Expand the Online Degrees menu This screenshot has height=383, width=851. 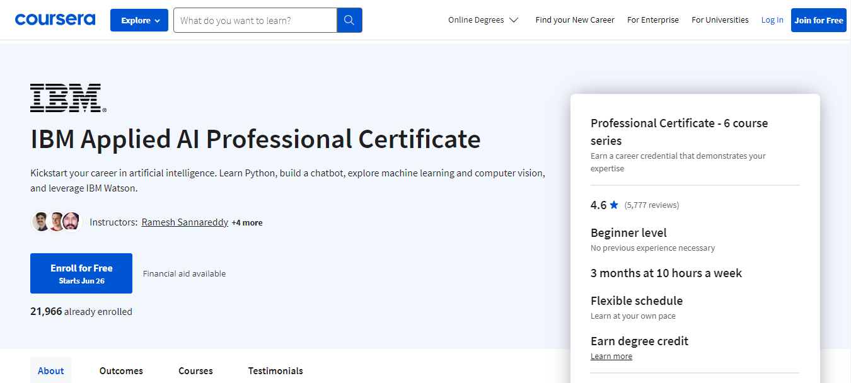click(x=483, y=20)
